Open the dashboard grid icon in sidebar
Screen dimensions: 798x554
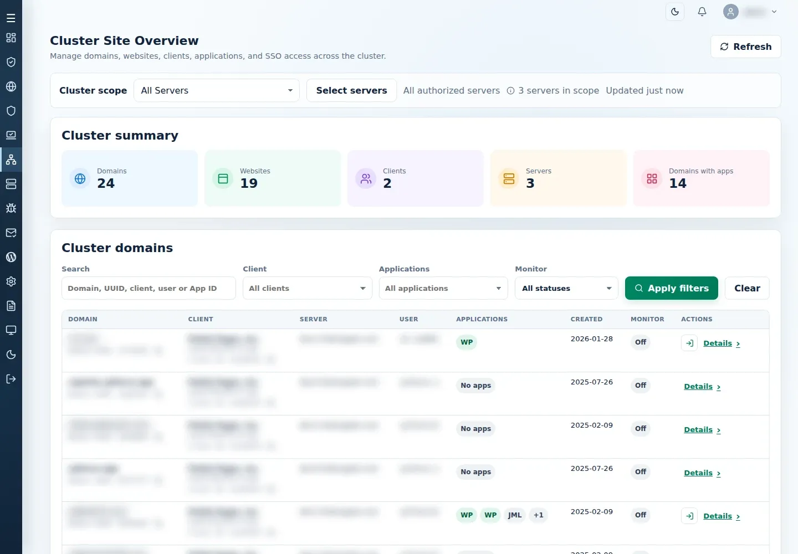click(x=11, y=38)
